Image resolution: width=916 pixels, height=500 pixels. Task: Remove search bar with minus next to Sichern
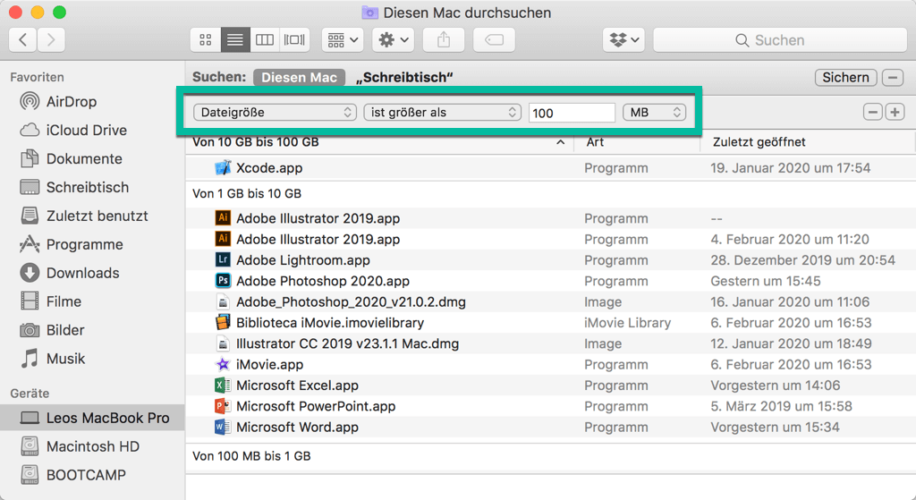tap(893, 77)
